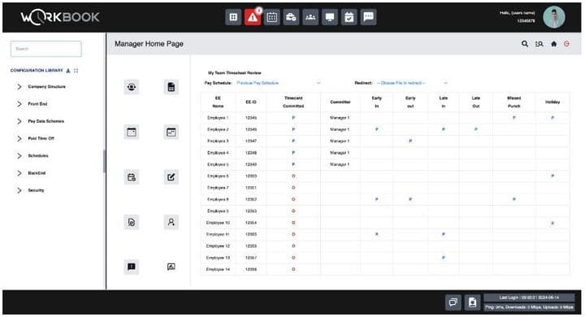Click the briefcase settings icon in top bar
Screen dimensions: 585x317
(291, 17)
